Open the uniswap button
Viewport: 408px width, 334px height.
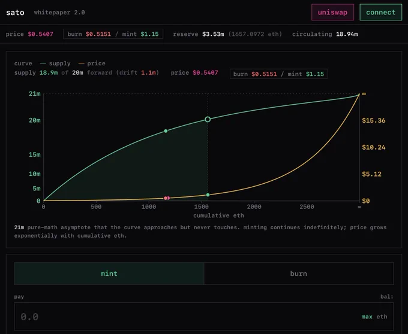coord(332,12)
